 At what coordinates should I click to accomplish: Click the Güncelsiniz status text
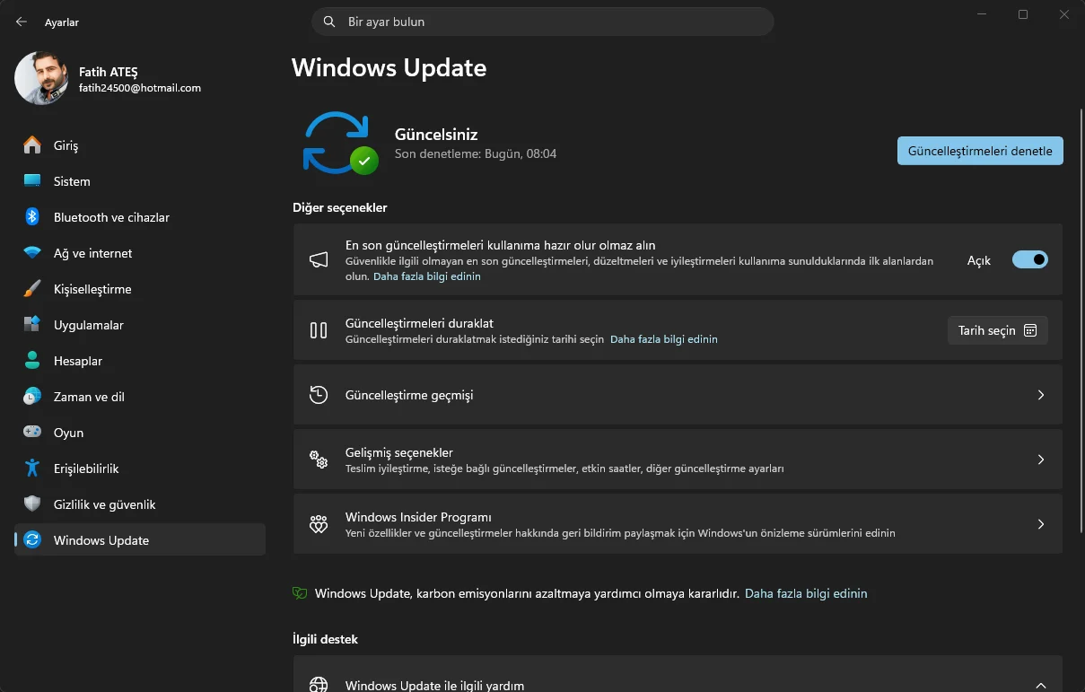click(436, 135)
